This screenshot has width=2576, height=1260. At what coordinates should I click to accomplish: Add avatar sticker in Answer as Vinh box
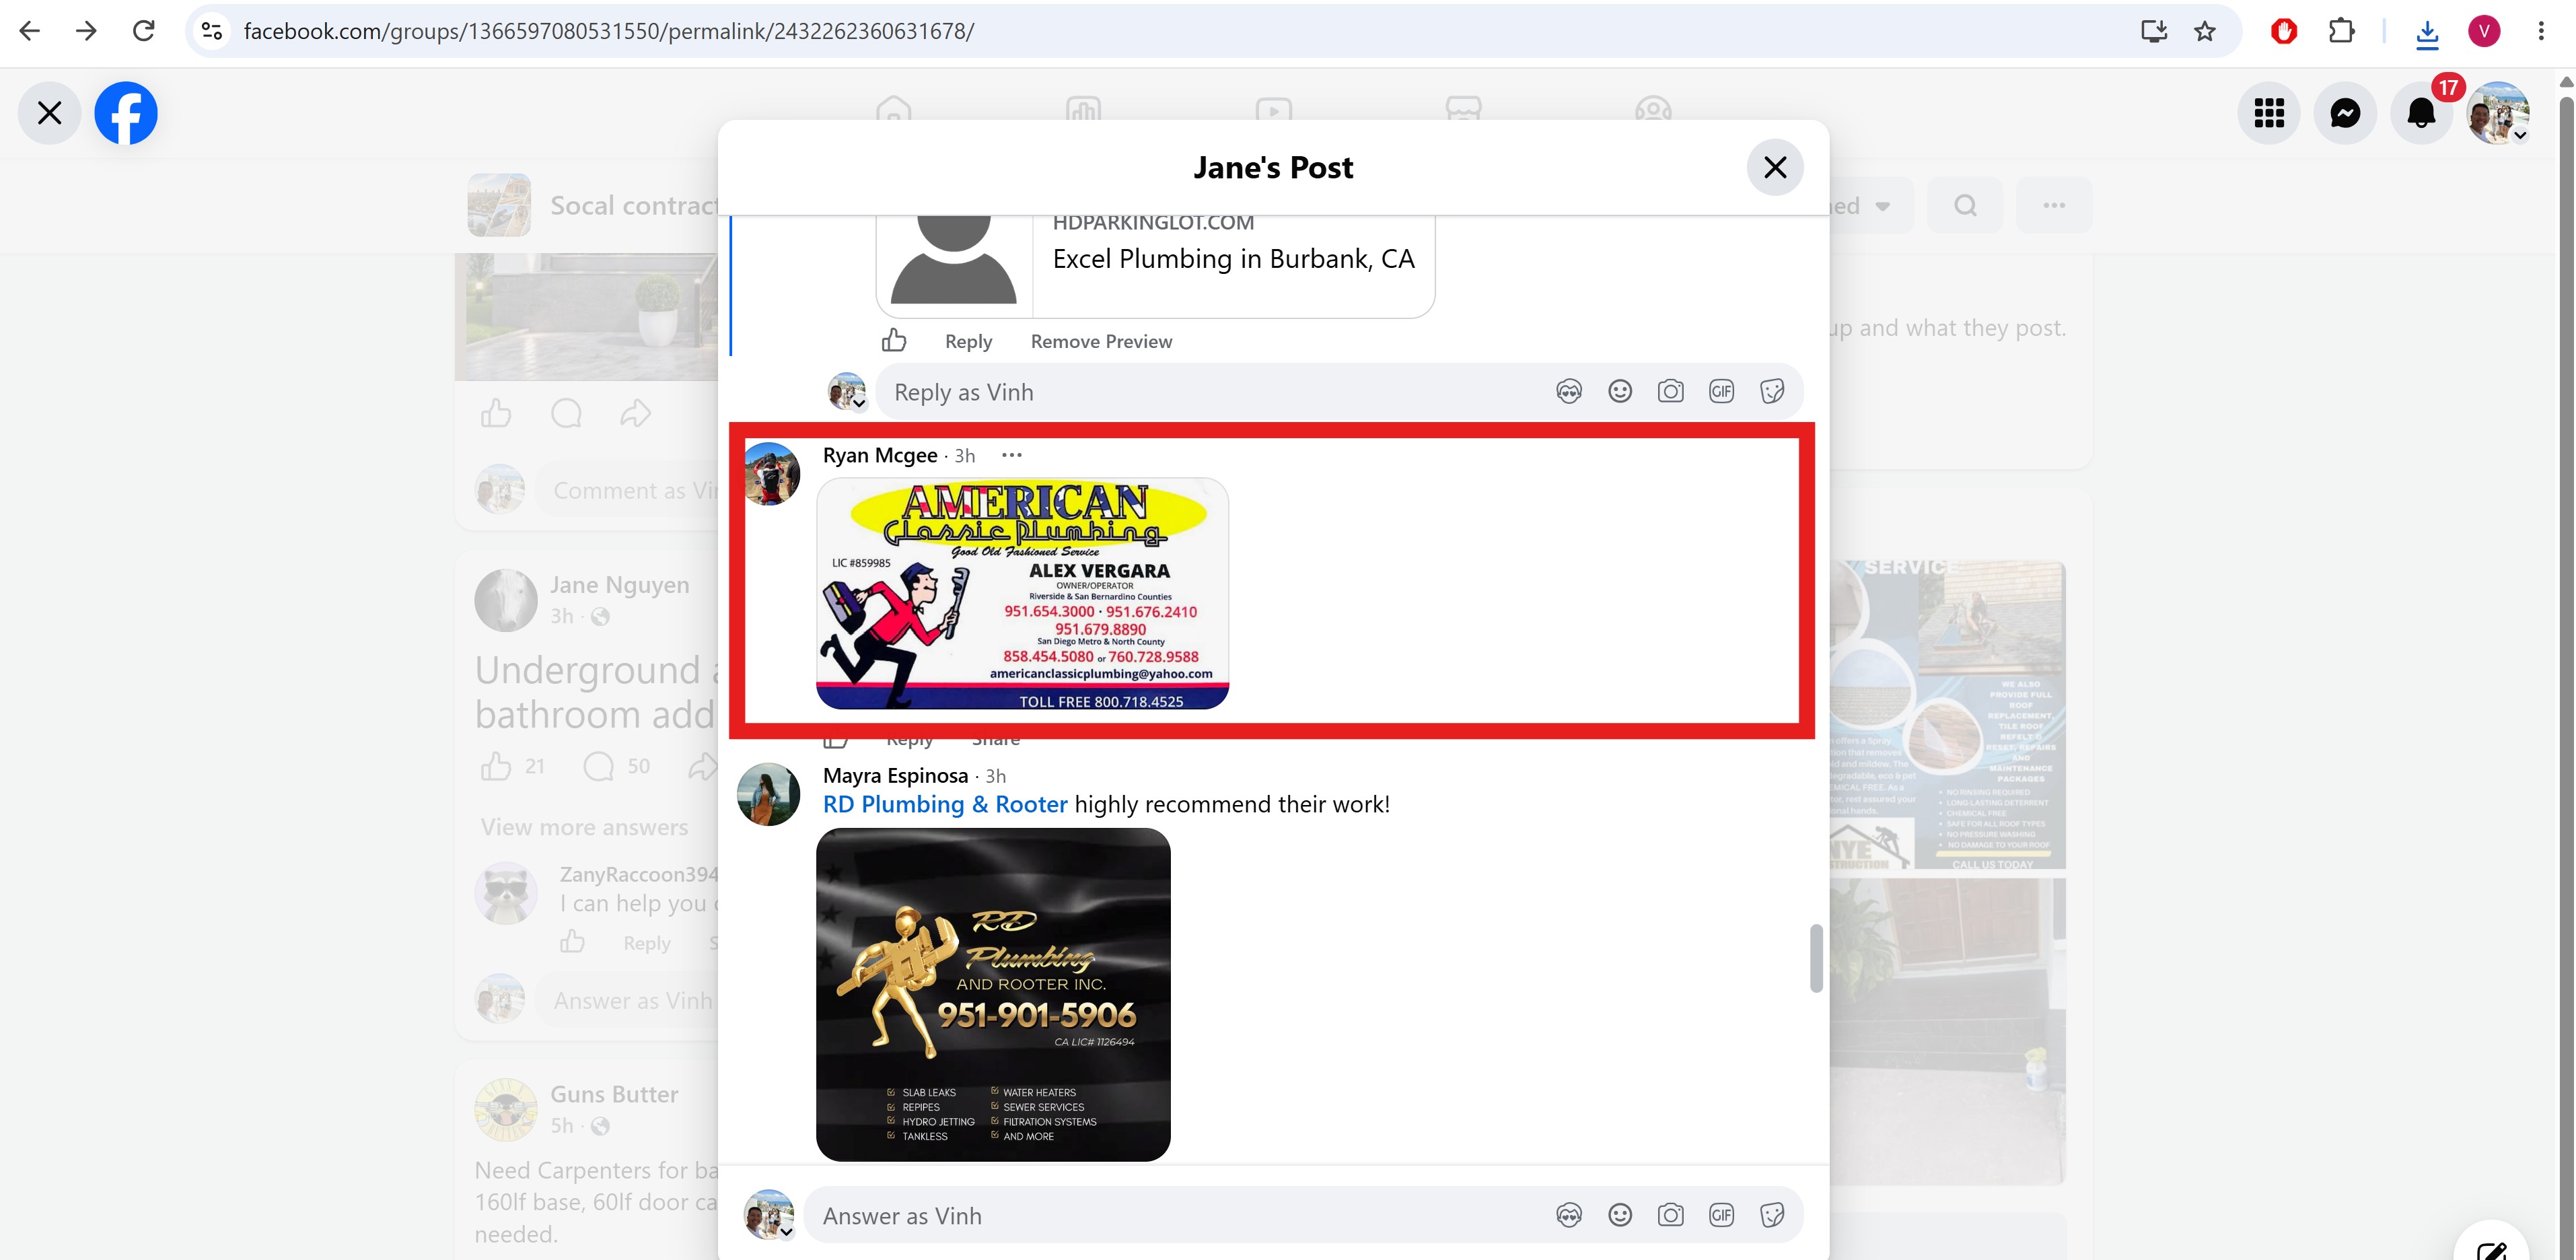click(x=1569, y=1216)
